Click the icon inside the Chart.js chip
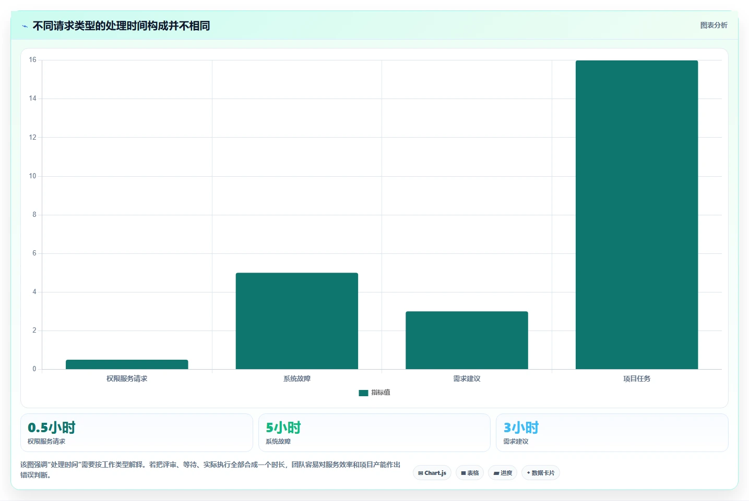 click(421, 473)
